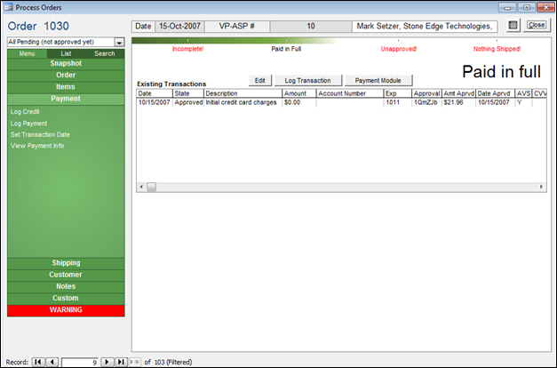Open the All Pending filter dropdown

119,42
